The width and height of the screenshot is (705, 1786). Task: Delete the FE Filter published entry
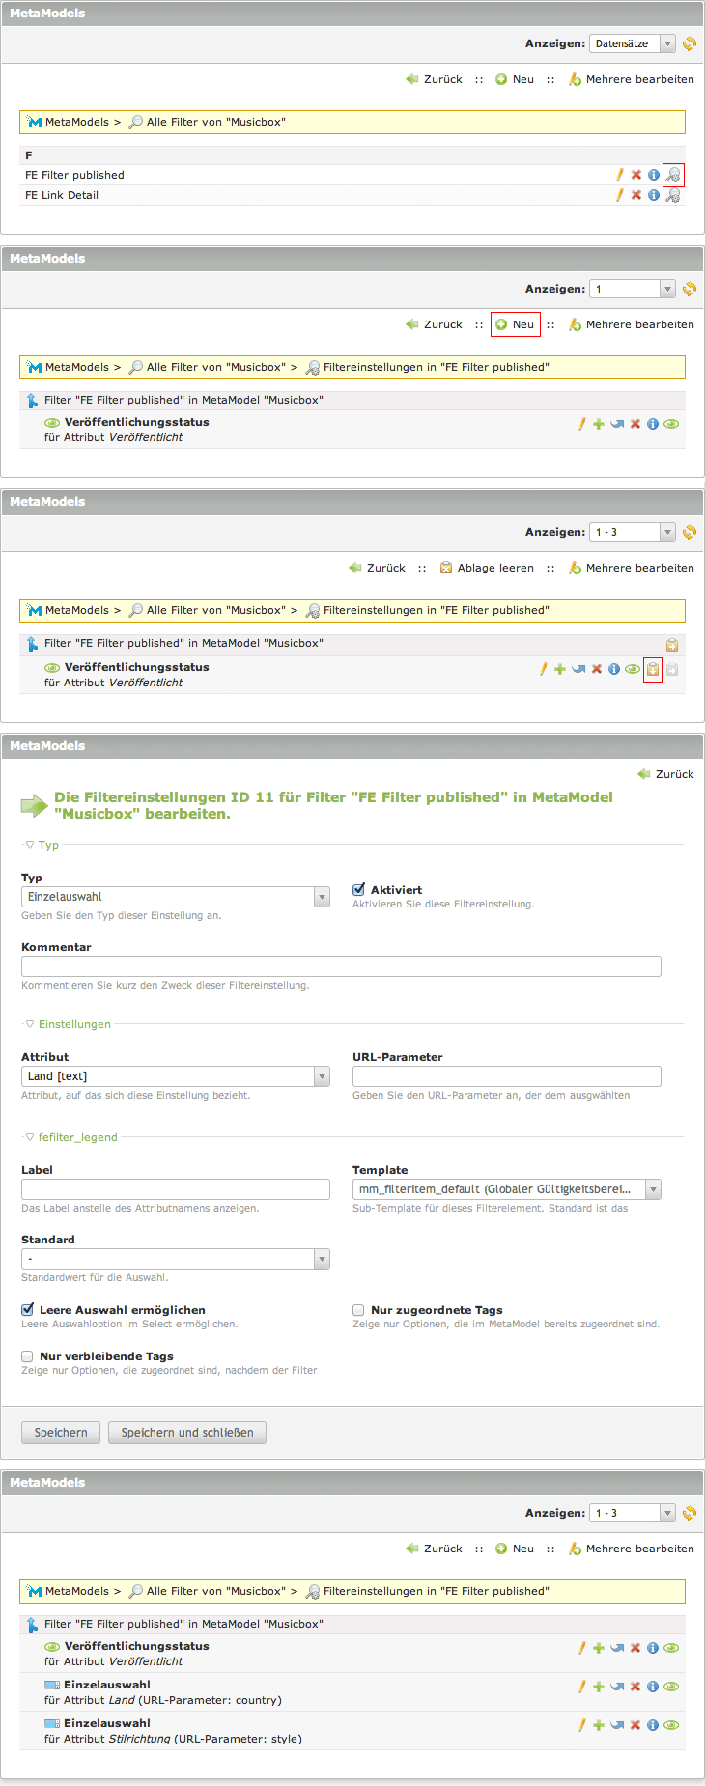tap(636, 175)
